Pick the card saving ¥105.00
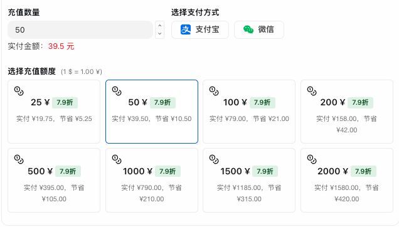Screen dimensions: 399x227 point(54,180)
